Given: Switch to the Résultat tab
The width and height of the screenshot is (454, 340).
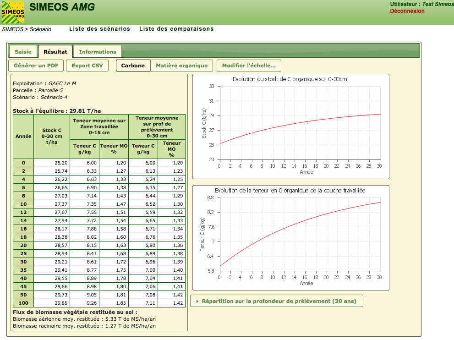Looking at the screenshot, I should pyautogui.click(x=55, y=52).
